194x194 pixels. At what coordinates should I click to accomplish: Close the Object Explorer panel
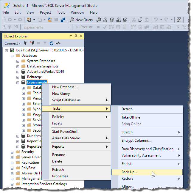81,36
